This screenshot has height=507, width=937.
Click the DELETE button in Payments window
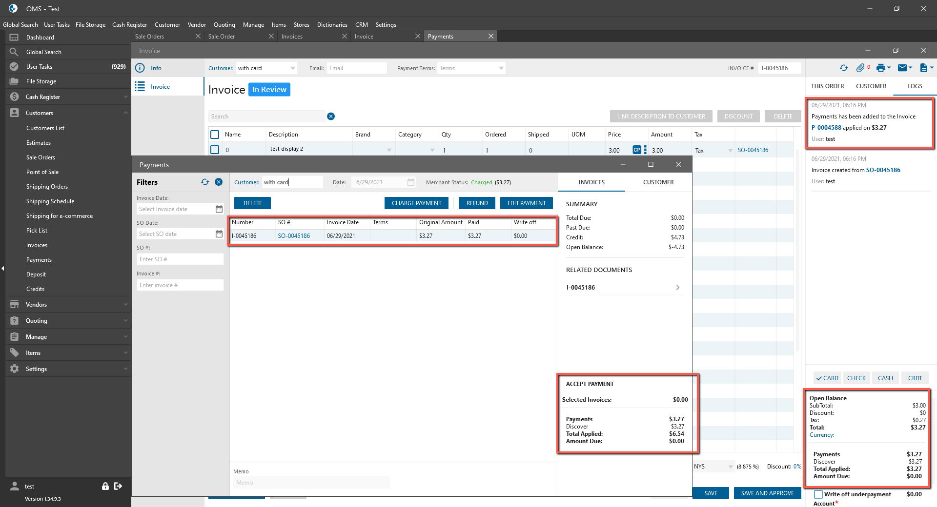(253, 203)
